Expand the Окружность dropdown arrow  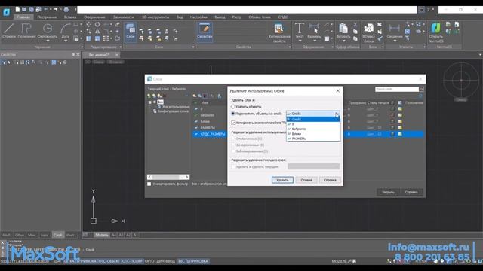(x=48, y=41)
